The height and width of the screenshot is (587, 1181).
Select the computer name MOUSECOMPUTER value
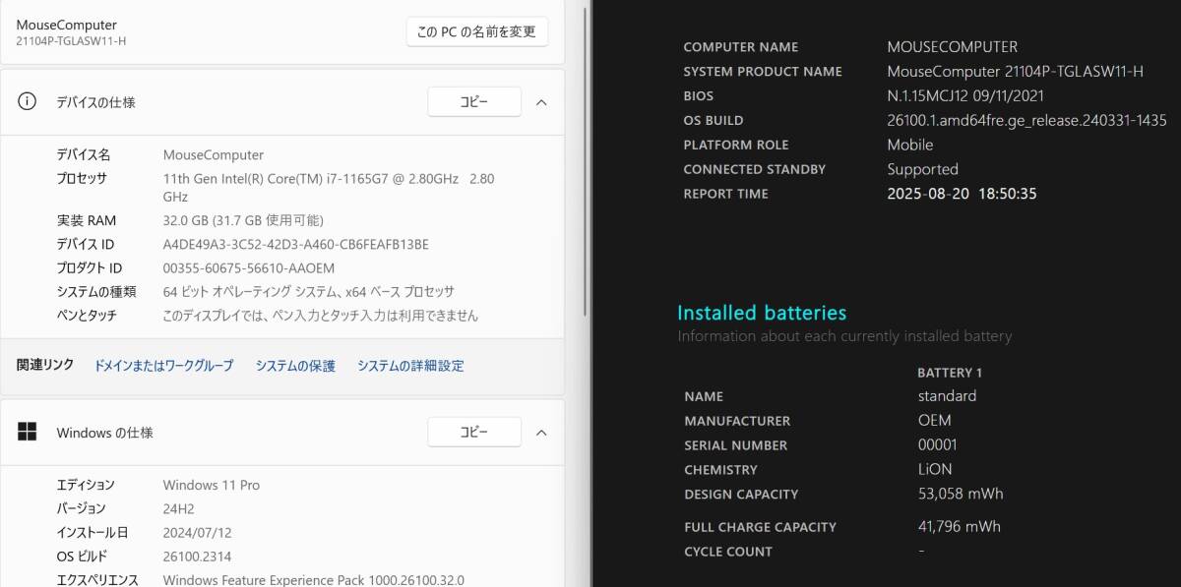coord(952,46)
